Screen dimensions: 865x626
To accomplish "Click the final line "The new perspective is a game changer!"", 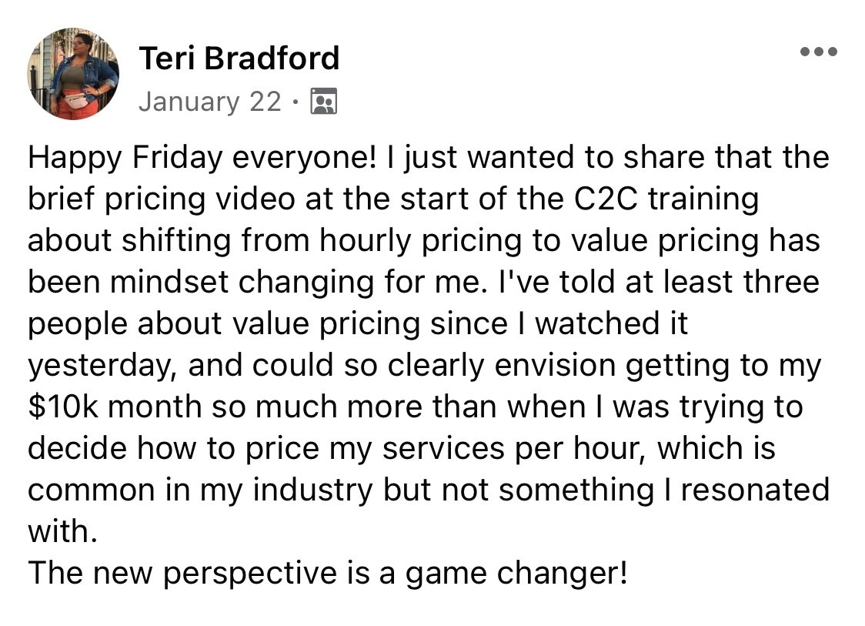I will coord(328,574).
